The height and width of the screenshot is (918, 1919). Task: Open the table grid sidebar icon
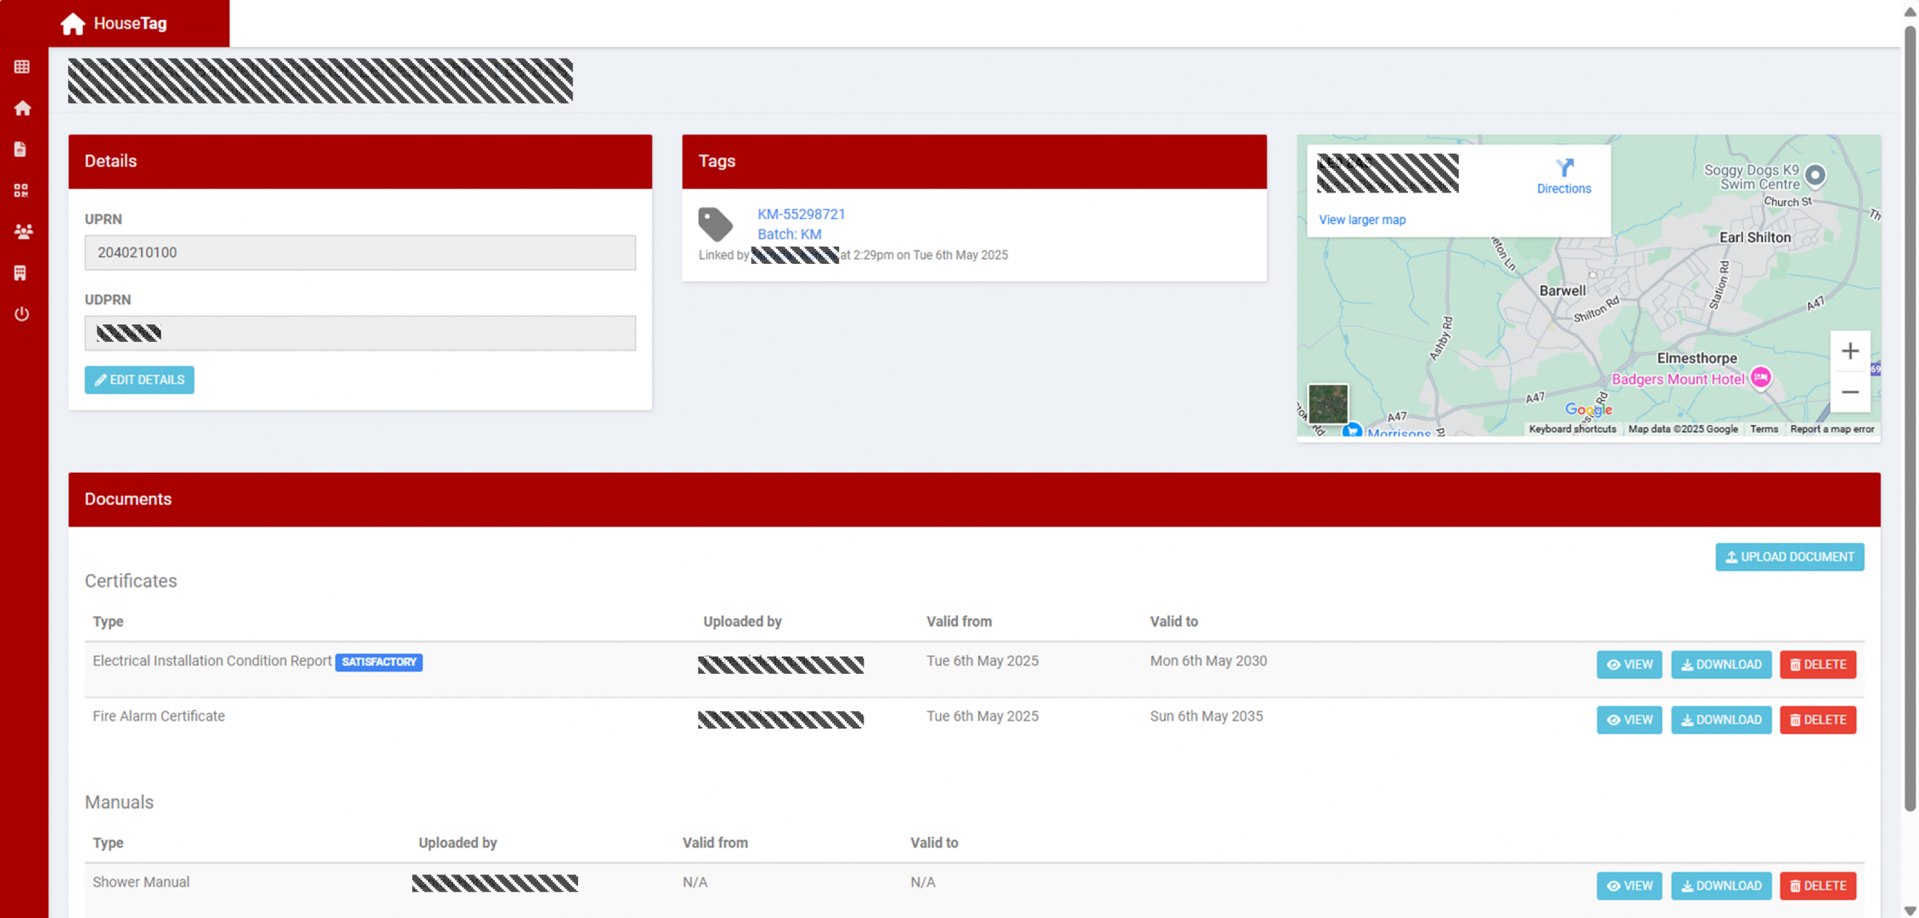coord(22,67)
